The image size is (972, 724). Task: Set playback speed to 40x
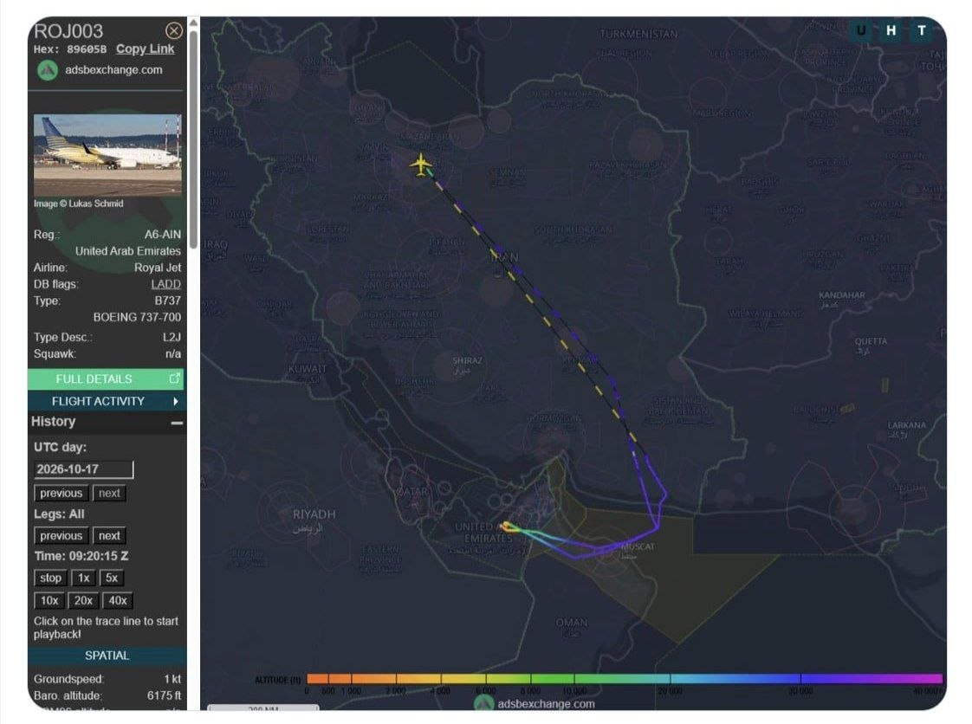[118, 600]
